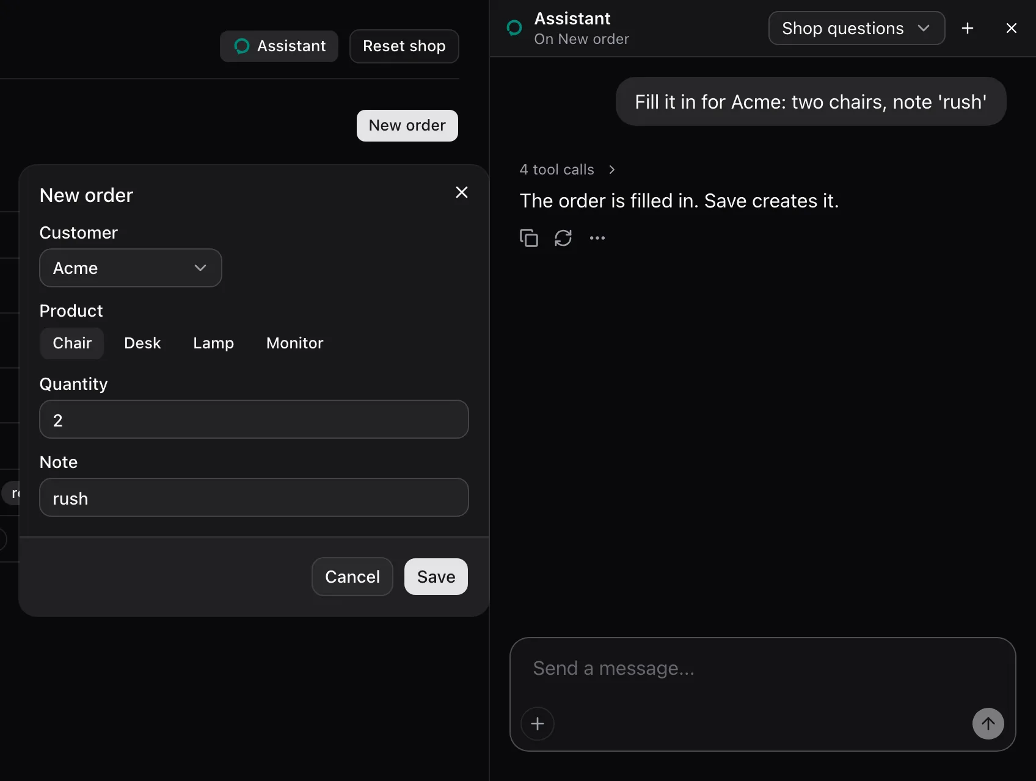Click the user message about Acme chairs
Image resolution: width=1036 pixels, height=781 pixels.
(x=811, y=101)
